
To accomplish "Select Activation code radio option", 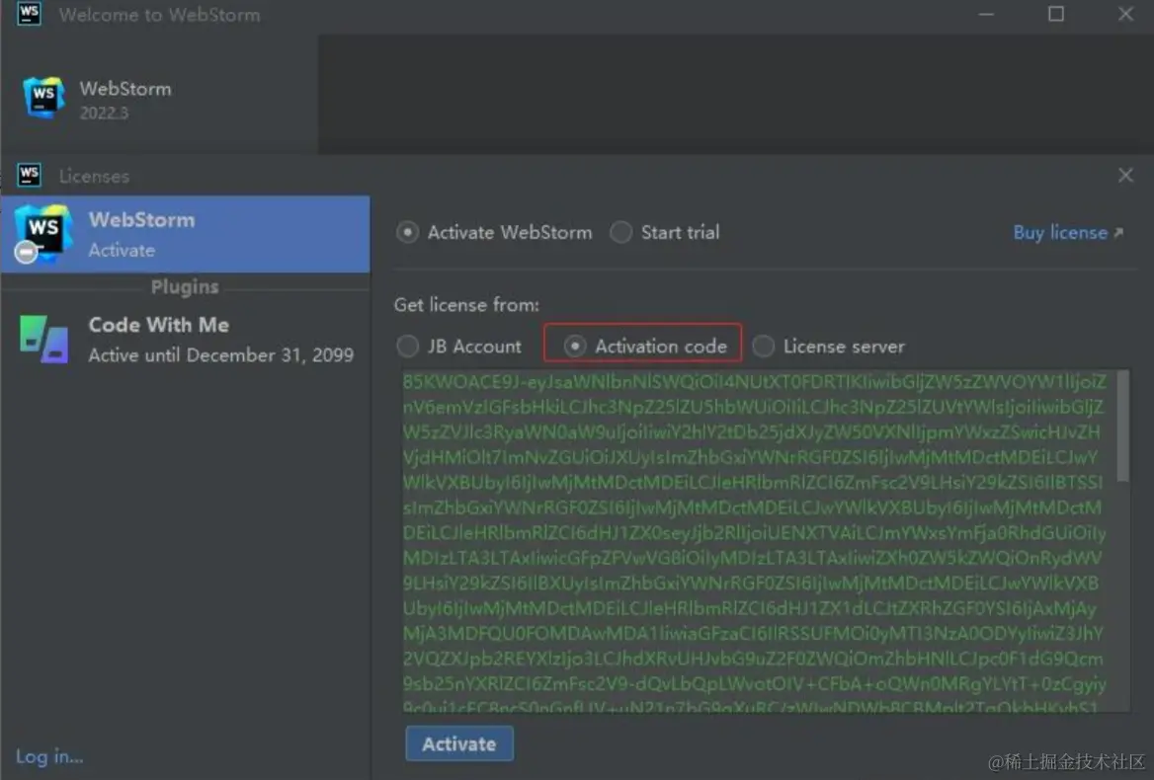I will 575,347.
